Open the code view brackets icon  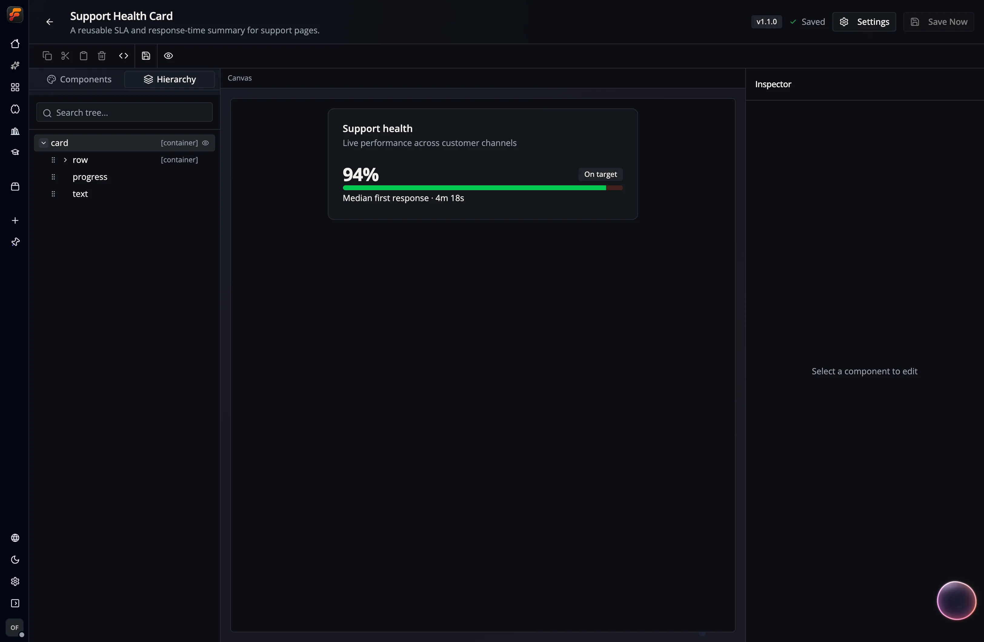124,56
